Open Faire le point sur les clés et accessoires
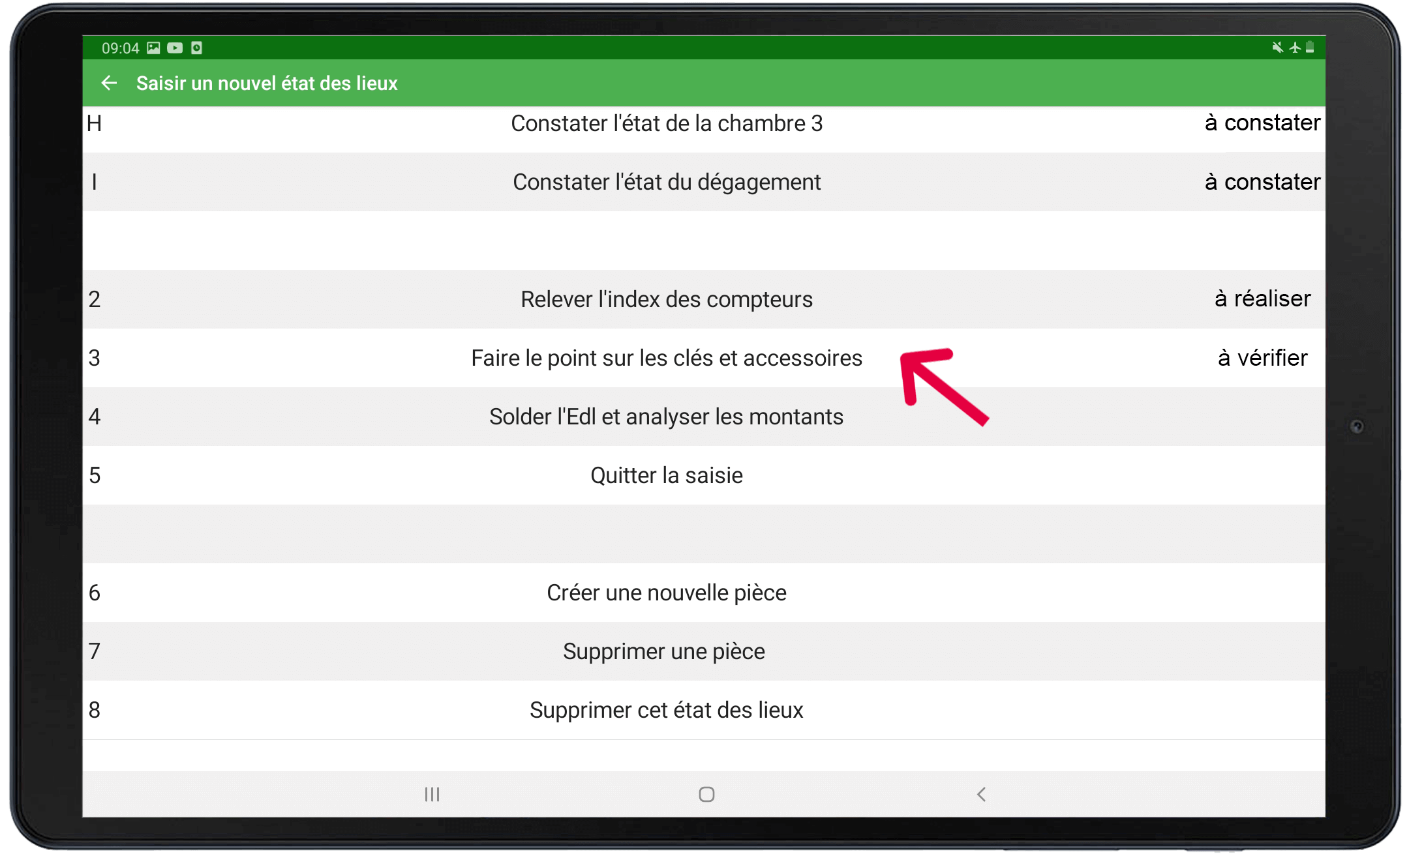The width and height of the screenshot is (1409, 854). pyautogui.click(x=666, y=358)
